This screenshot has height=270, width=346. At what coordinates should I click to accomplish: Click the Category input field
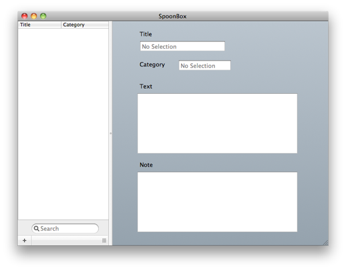click(204, 65)
